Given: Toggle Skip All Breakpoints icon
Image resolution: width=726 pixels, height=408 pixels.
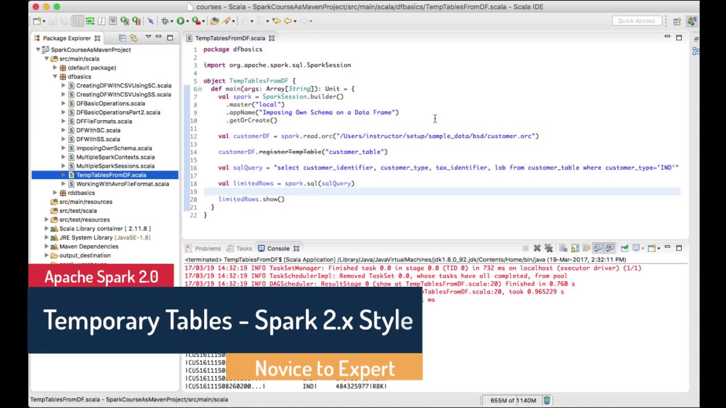Looking at the screenshot, I should point(150,21).
